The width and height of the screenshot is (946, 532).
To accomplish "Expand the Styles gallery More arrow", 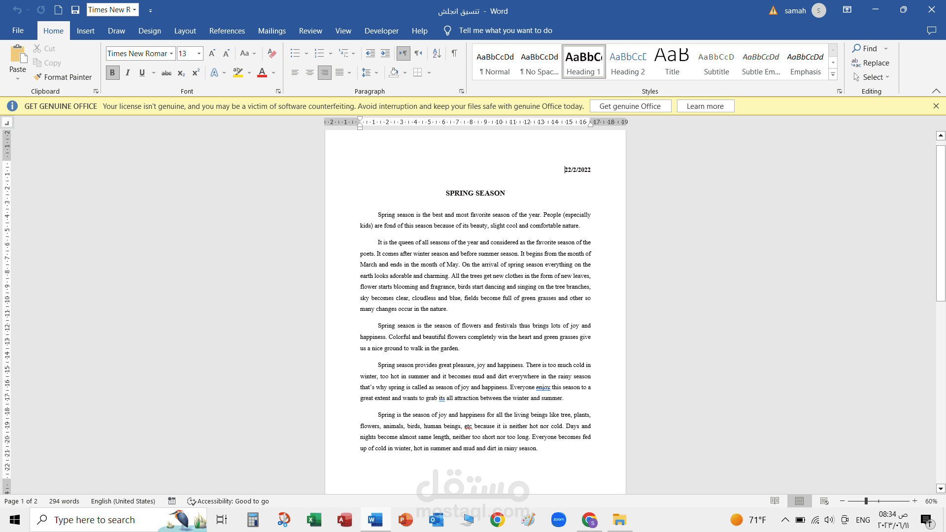I will (x=833, y=75).
